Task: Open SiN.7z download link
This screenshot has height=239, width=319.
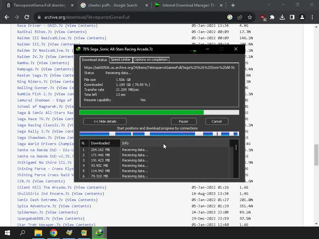Action: coord(24,181)
